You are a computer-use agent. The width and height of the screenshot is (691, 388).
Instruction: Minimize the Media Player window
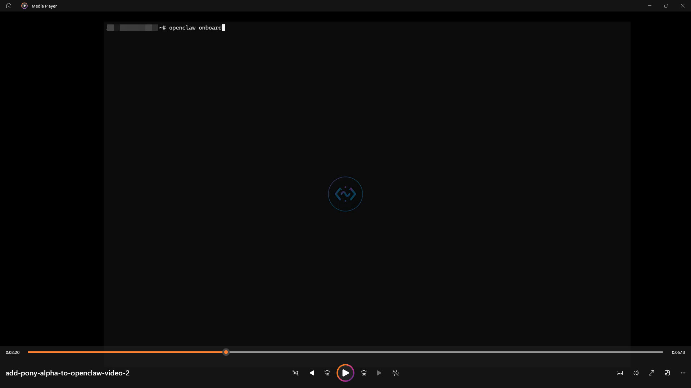650,6
